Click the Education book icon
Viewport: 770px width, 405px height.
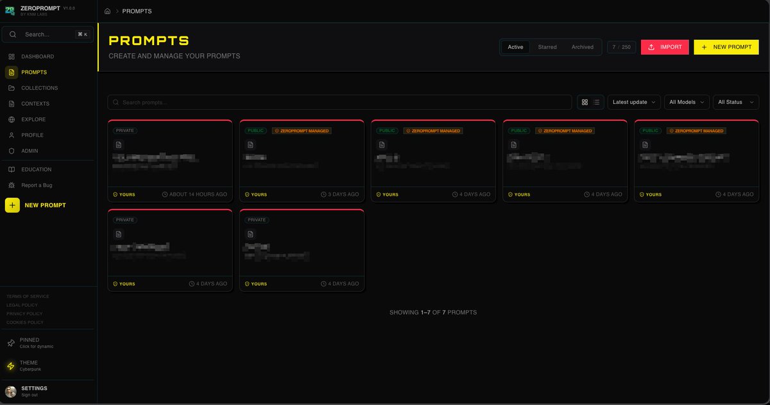pyautogui.click(x=12, y=169)
